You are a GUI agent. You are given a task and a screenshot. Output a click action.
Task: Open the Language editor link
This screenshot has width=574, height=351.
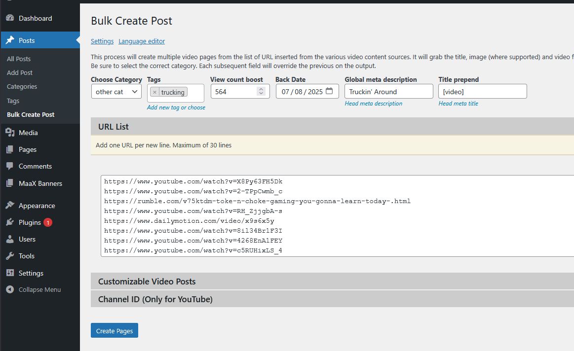coord(142,41)
